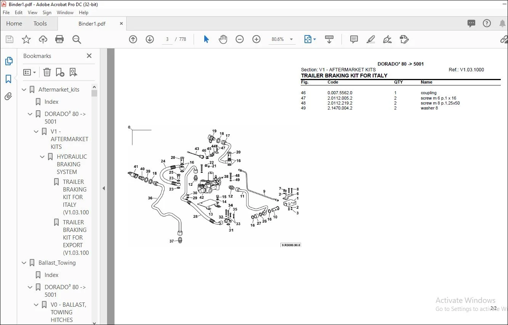508x325 pixels.
Task: View notifications bell
Action: click(502, 23)
